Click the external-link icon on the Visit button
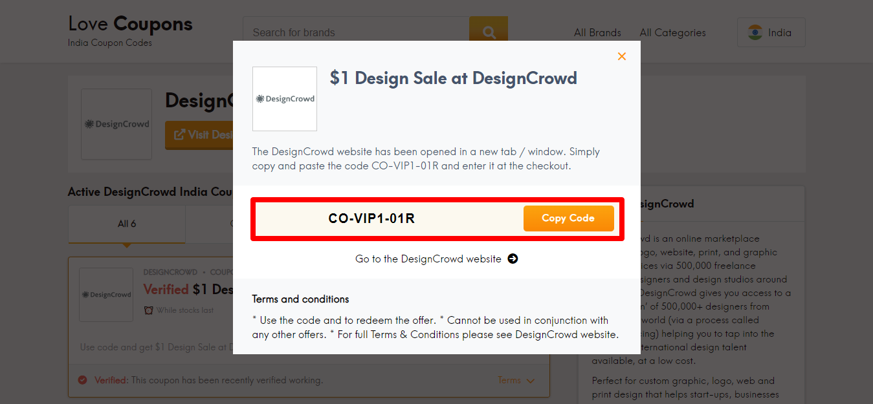This screenshot has width=873, height=404. (179, 134)
